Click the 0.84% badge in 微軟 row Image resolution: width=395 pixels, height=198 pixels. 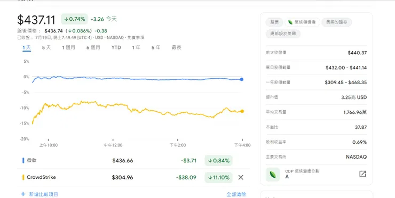218,161
